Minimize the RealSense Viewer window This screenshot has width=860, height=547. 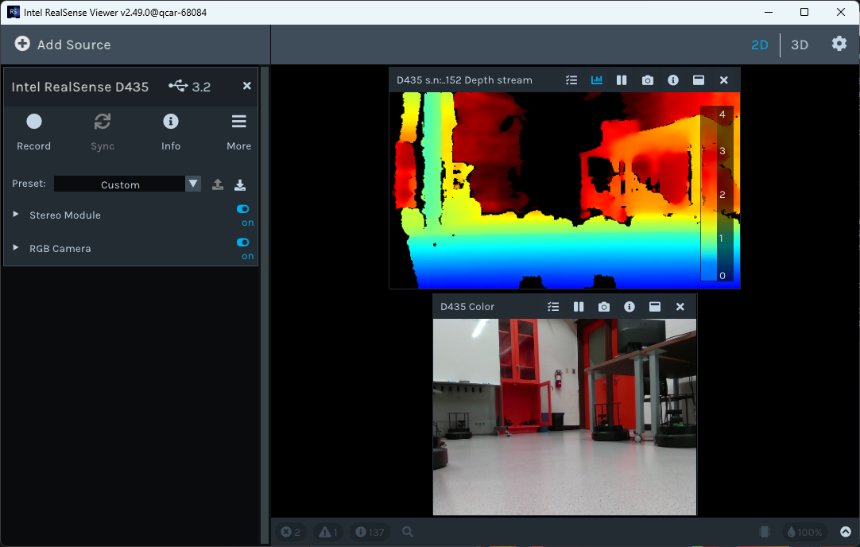(769, 12)
